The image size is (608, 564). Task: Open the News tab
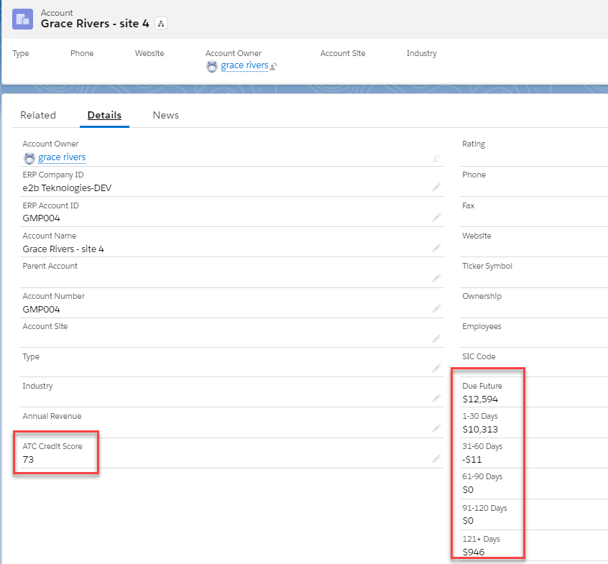tap(166, 115)
